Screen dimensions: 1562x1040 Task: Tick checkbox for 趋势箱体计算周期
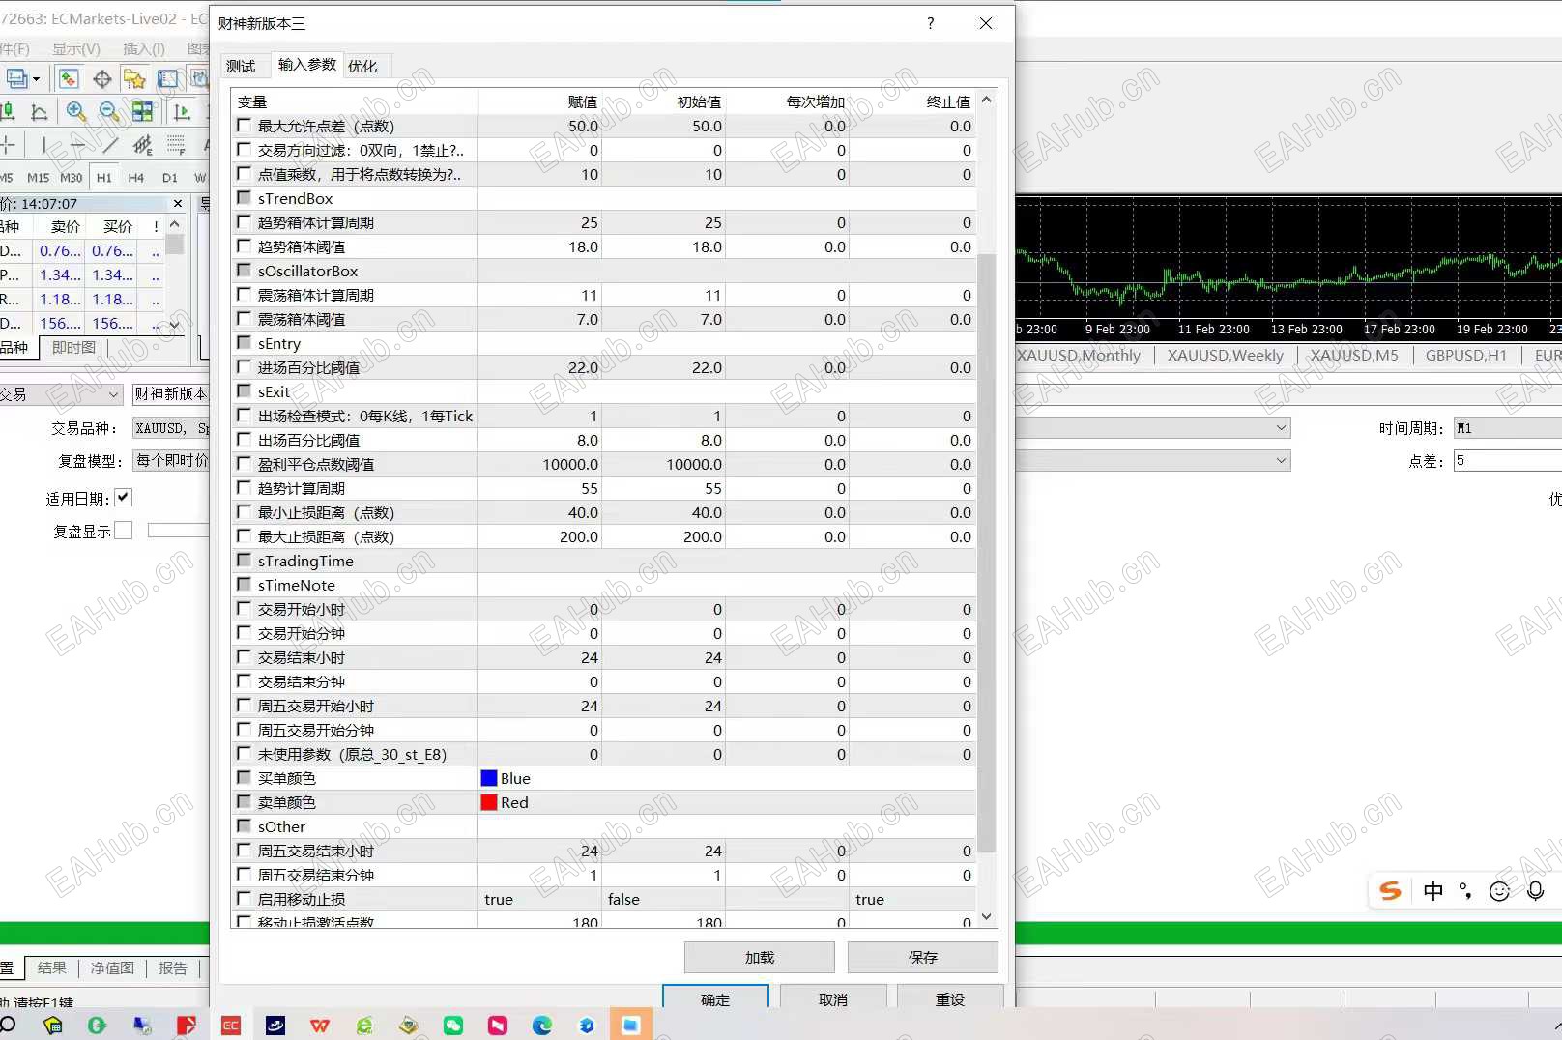point(245,222)
